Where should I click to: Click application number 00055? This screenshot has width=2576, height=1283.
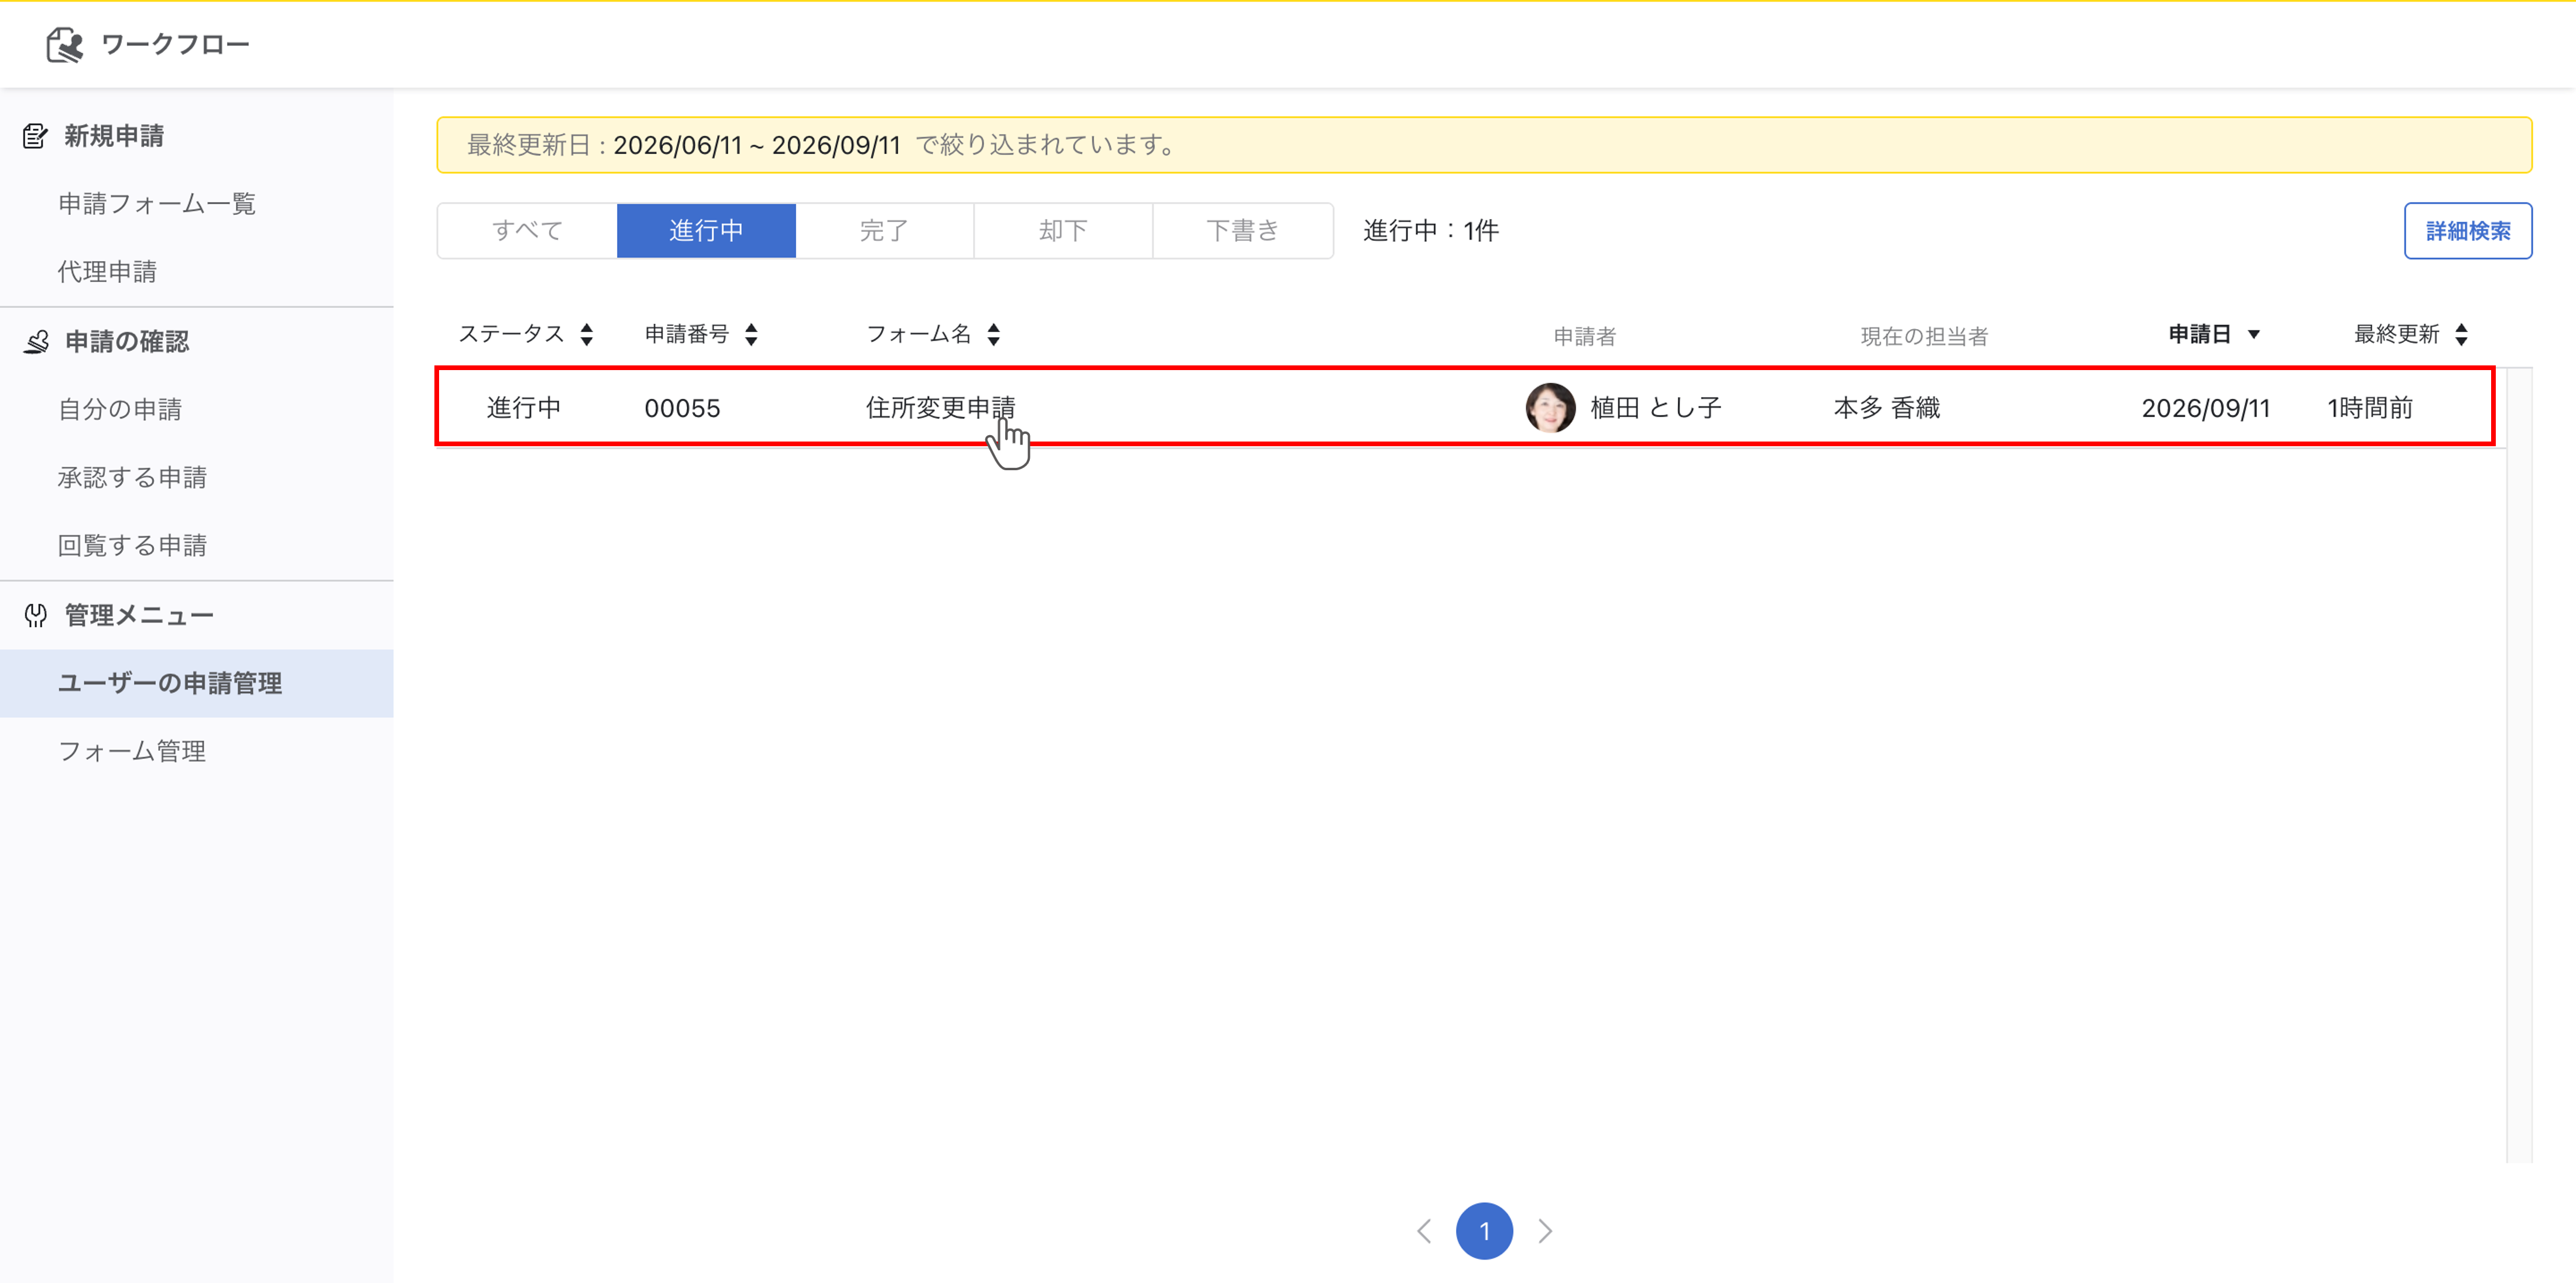point(682,408)
